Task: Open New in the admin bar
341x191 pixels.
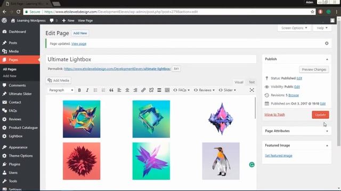Action: (x=68, y=21)
